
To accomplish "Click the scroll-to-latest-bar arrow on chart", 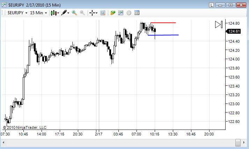I will pos(219,25).
